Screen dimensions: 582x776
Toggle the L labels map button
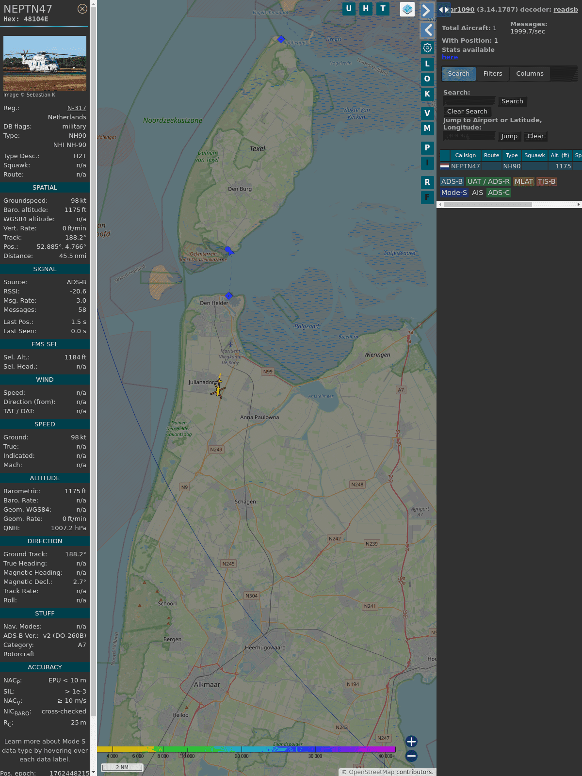point(427,64)
